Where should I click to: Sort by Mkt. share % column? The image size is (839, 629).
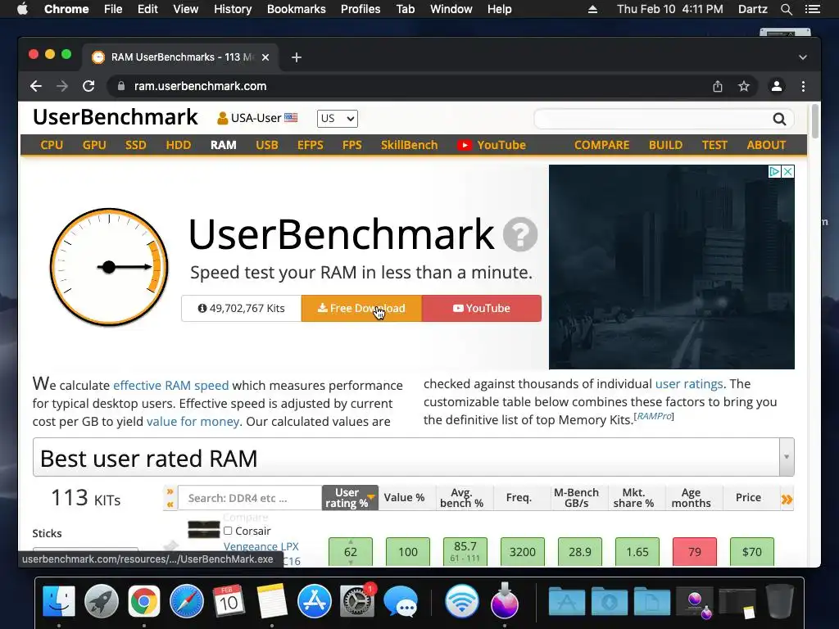click(x=633, y=497)
